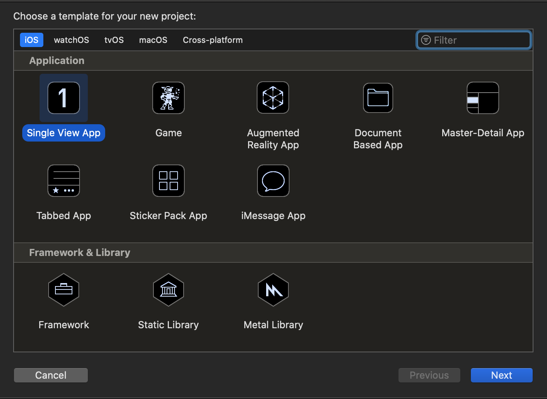Click the Application section header
The height and width of the screenshot is (399, 547).
273,61
